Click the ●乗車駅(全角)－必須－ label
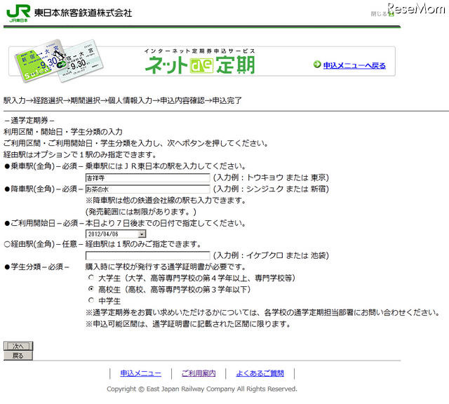 43,166
